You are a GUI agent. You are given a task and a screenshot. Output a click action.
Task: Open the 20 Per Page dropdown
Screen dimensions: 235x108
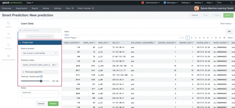(70, 38)
